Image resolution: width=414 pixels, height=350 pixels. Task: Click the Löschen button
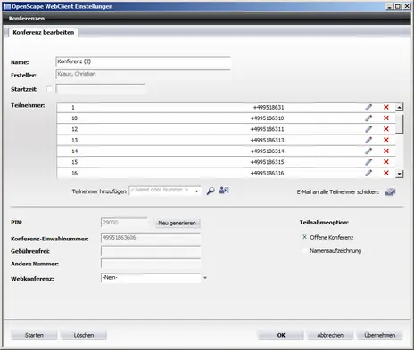84,335
